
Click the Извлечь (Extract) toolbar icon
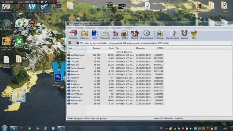click(x=84, y=35)
